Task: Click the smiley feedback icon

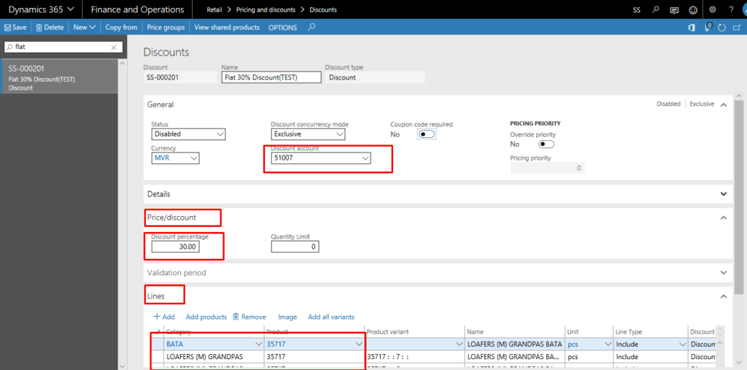Action: [x=692, y=9]
